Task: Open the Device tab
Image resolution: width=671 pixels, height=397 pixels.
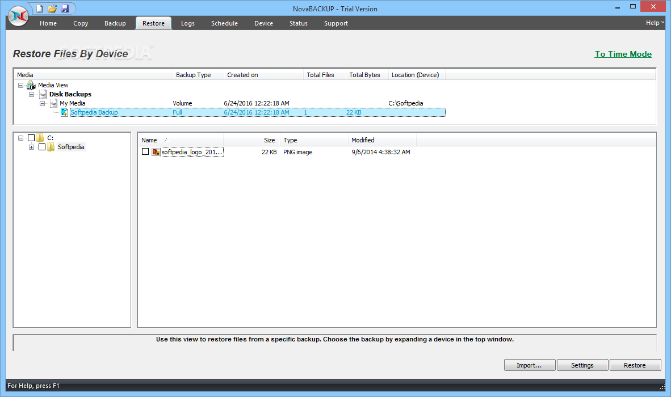Action: tap(263, 23)
